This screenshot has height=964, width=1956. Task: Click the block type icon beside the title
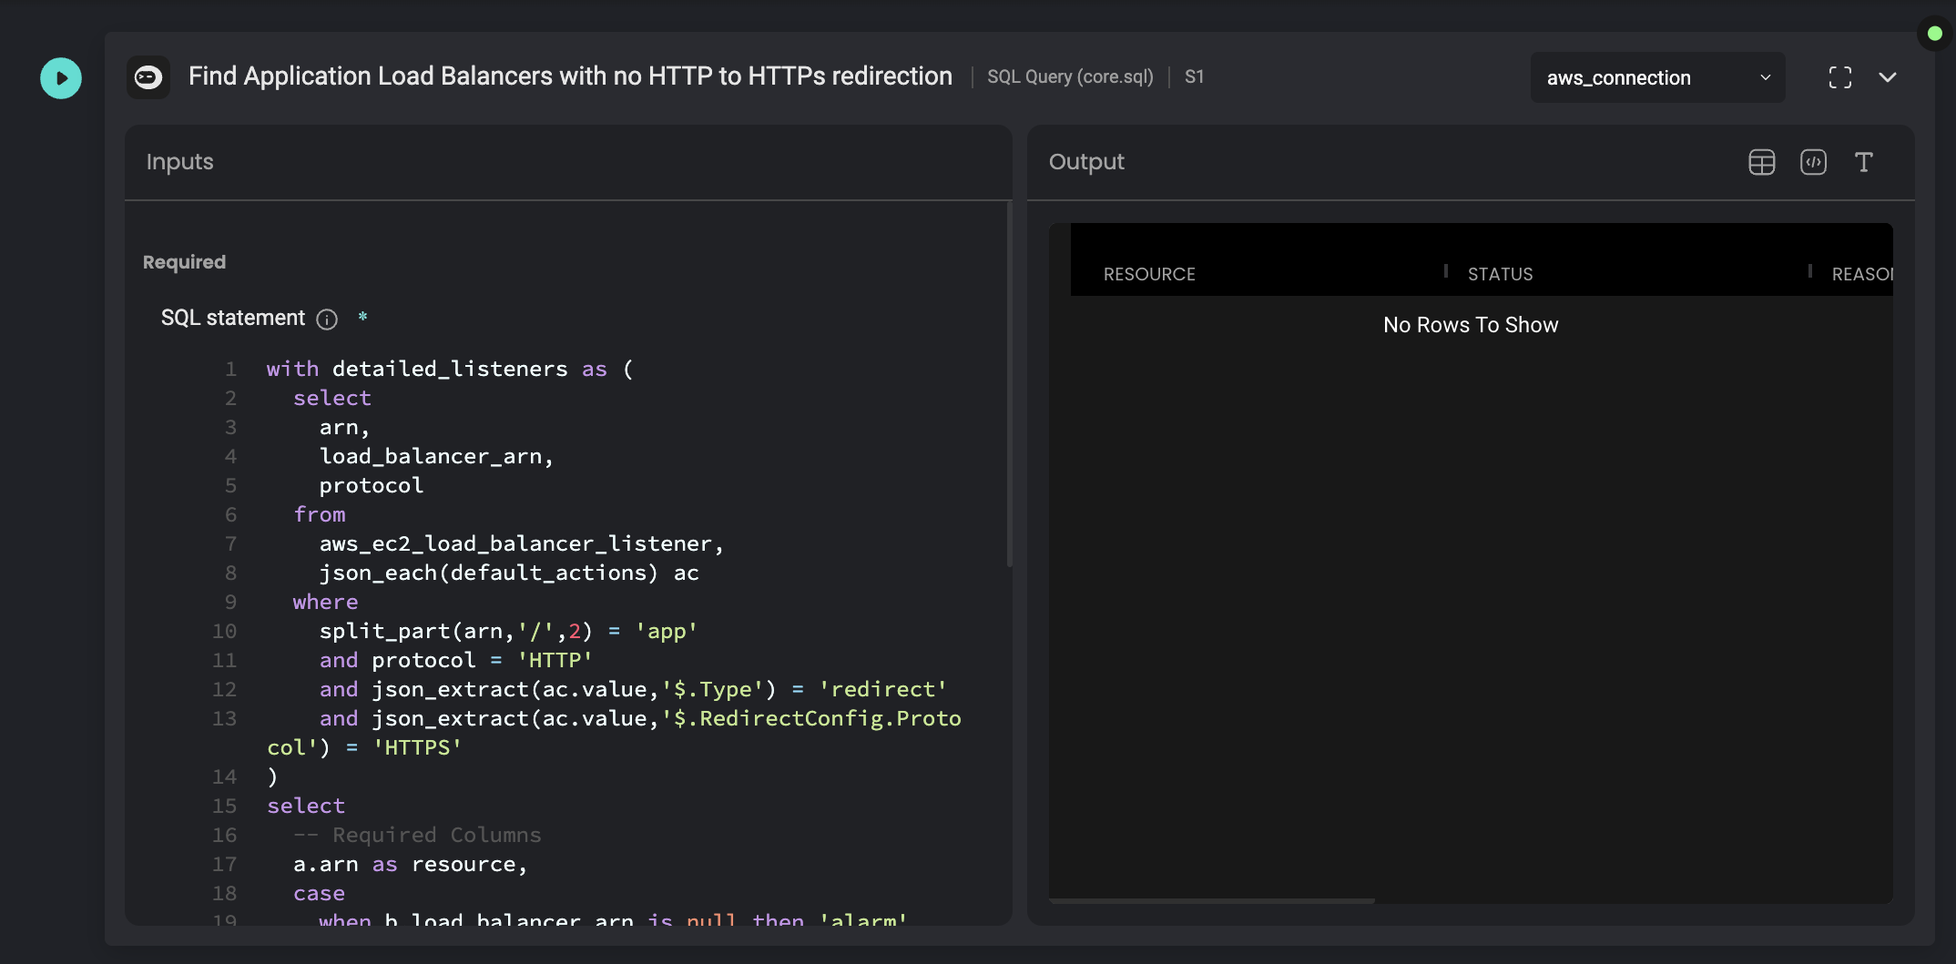click(148, 77)
